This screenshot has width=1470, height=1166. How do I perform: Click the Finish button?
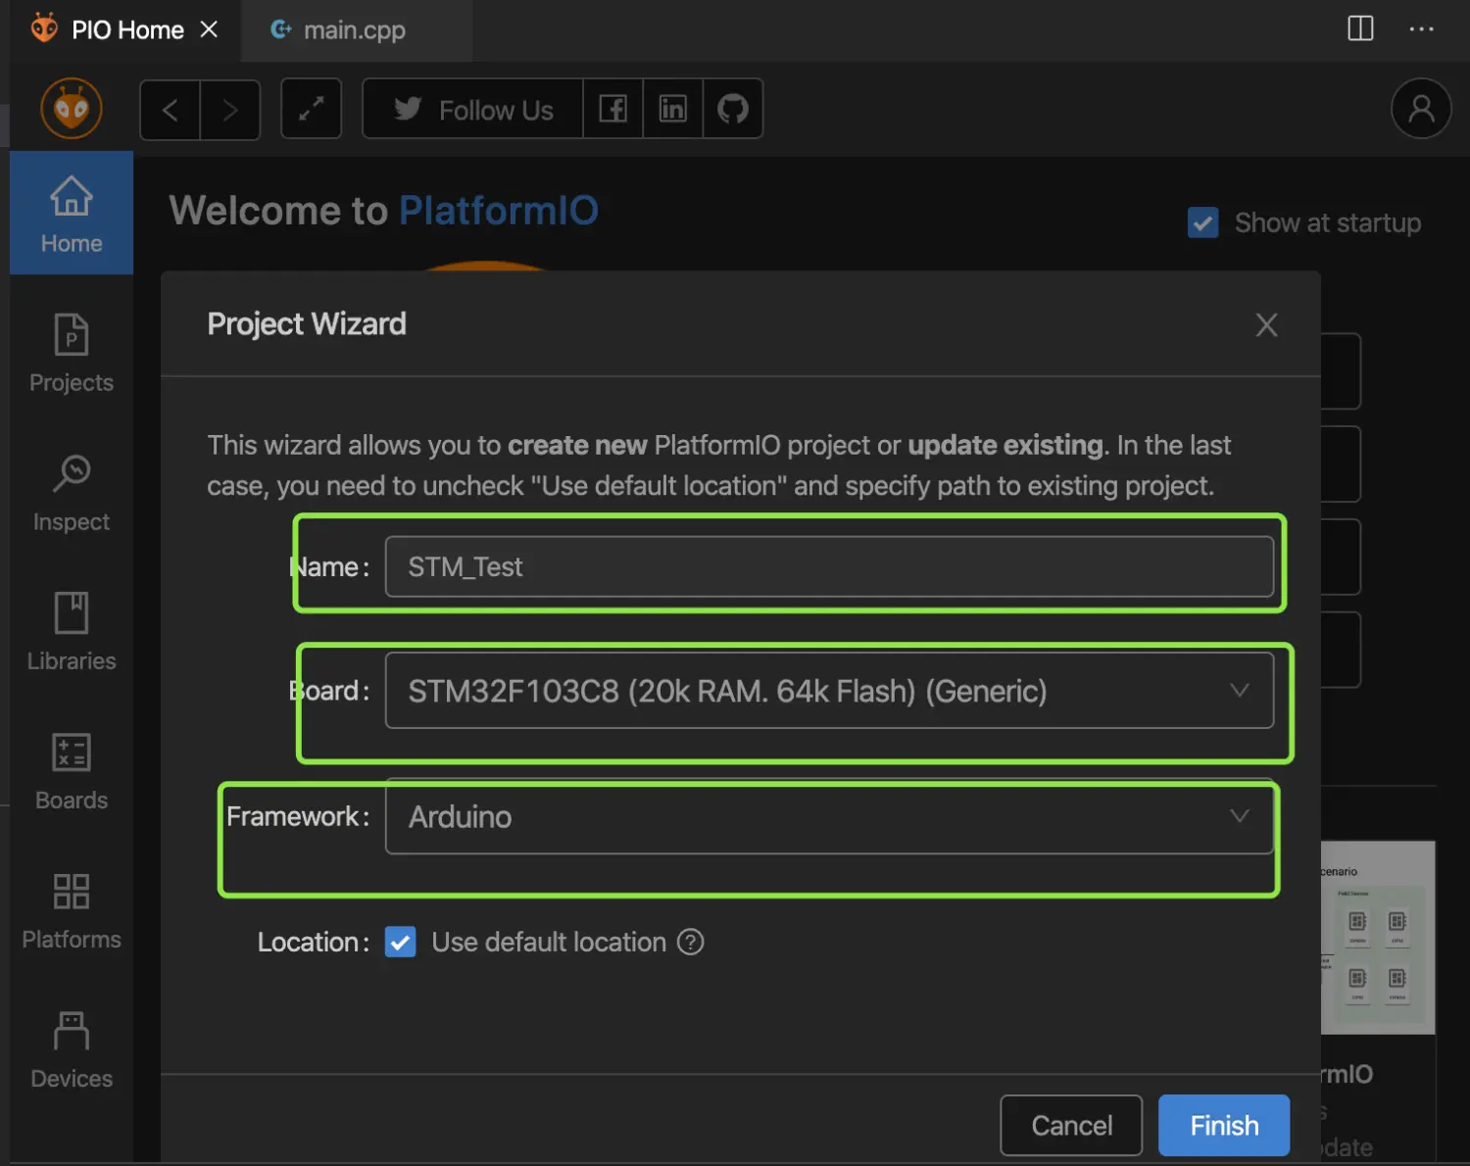pos(1224,1125)
